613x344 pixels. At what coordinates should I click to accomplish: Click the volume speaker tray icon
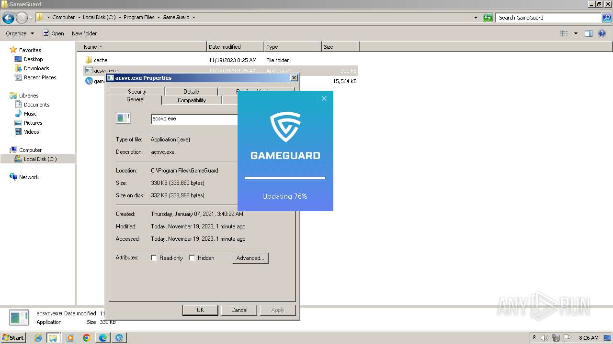coord(545,338)
